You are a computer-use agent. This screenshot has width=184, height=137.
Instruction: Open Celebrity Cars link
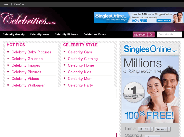click(x=80, y=52)
